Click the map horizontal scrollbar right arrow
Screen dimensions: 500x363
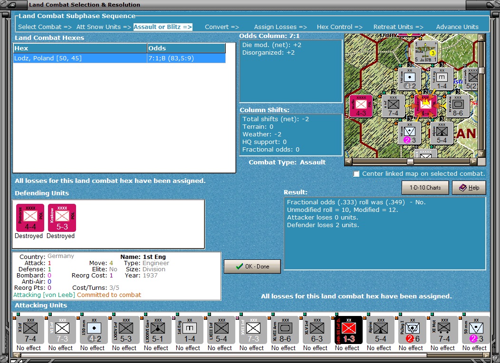point(474,162)
